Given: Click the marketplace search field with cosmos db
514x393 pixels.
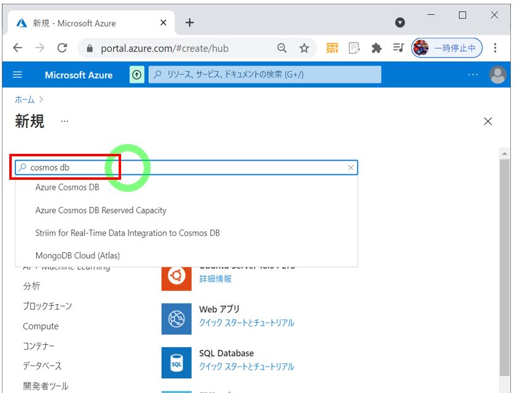Looking at the screenshot, I should 186,167.
